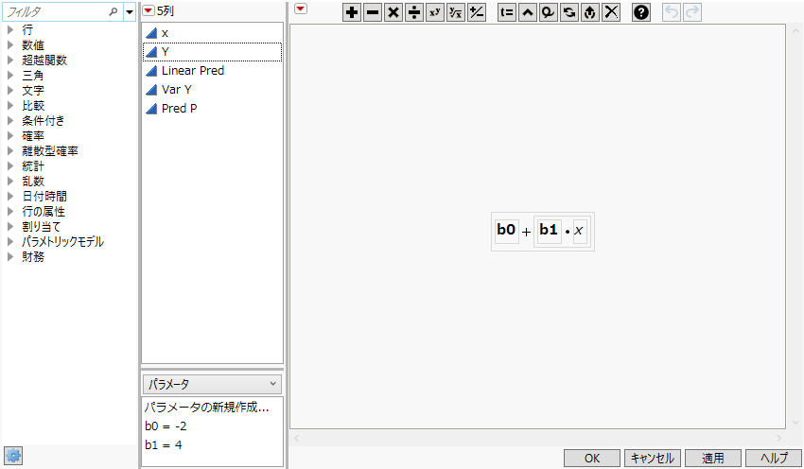Click the change sign (+/-) button
The image size is (804, 469).
tap(477, 12)
